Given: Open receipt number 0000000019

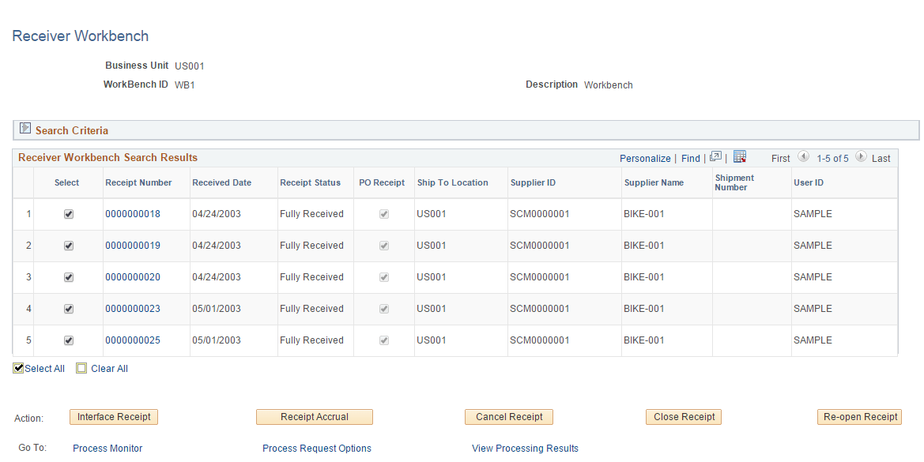Looking at the screenshot, I should coord(132,246).
